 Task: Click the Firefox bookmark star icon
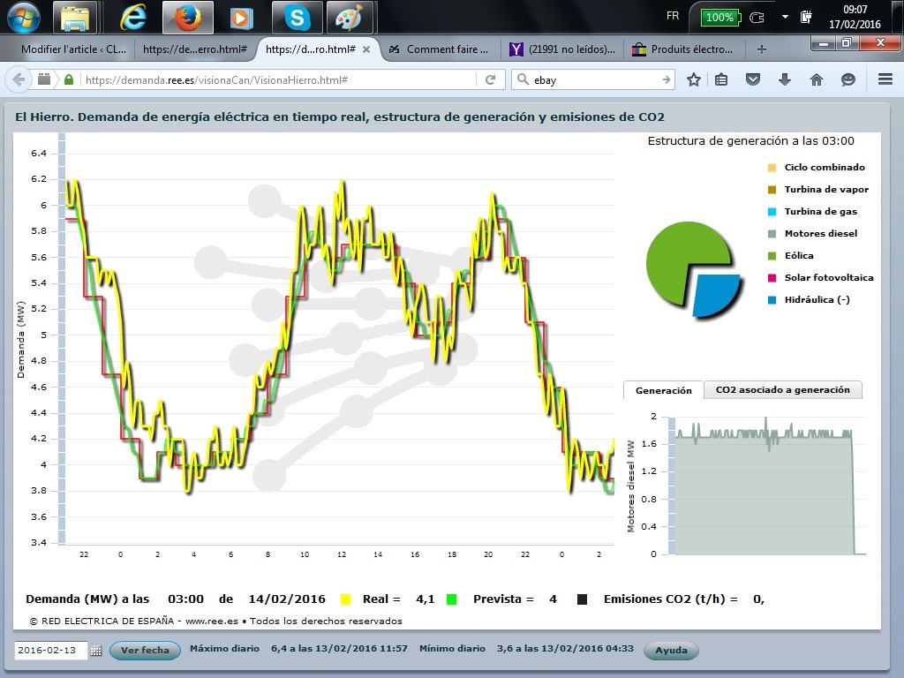(x=694, y=79)
